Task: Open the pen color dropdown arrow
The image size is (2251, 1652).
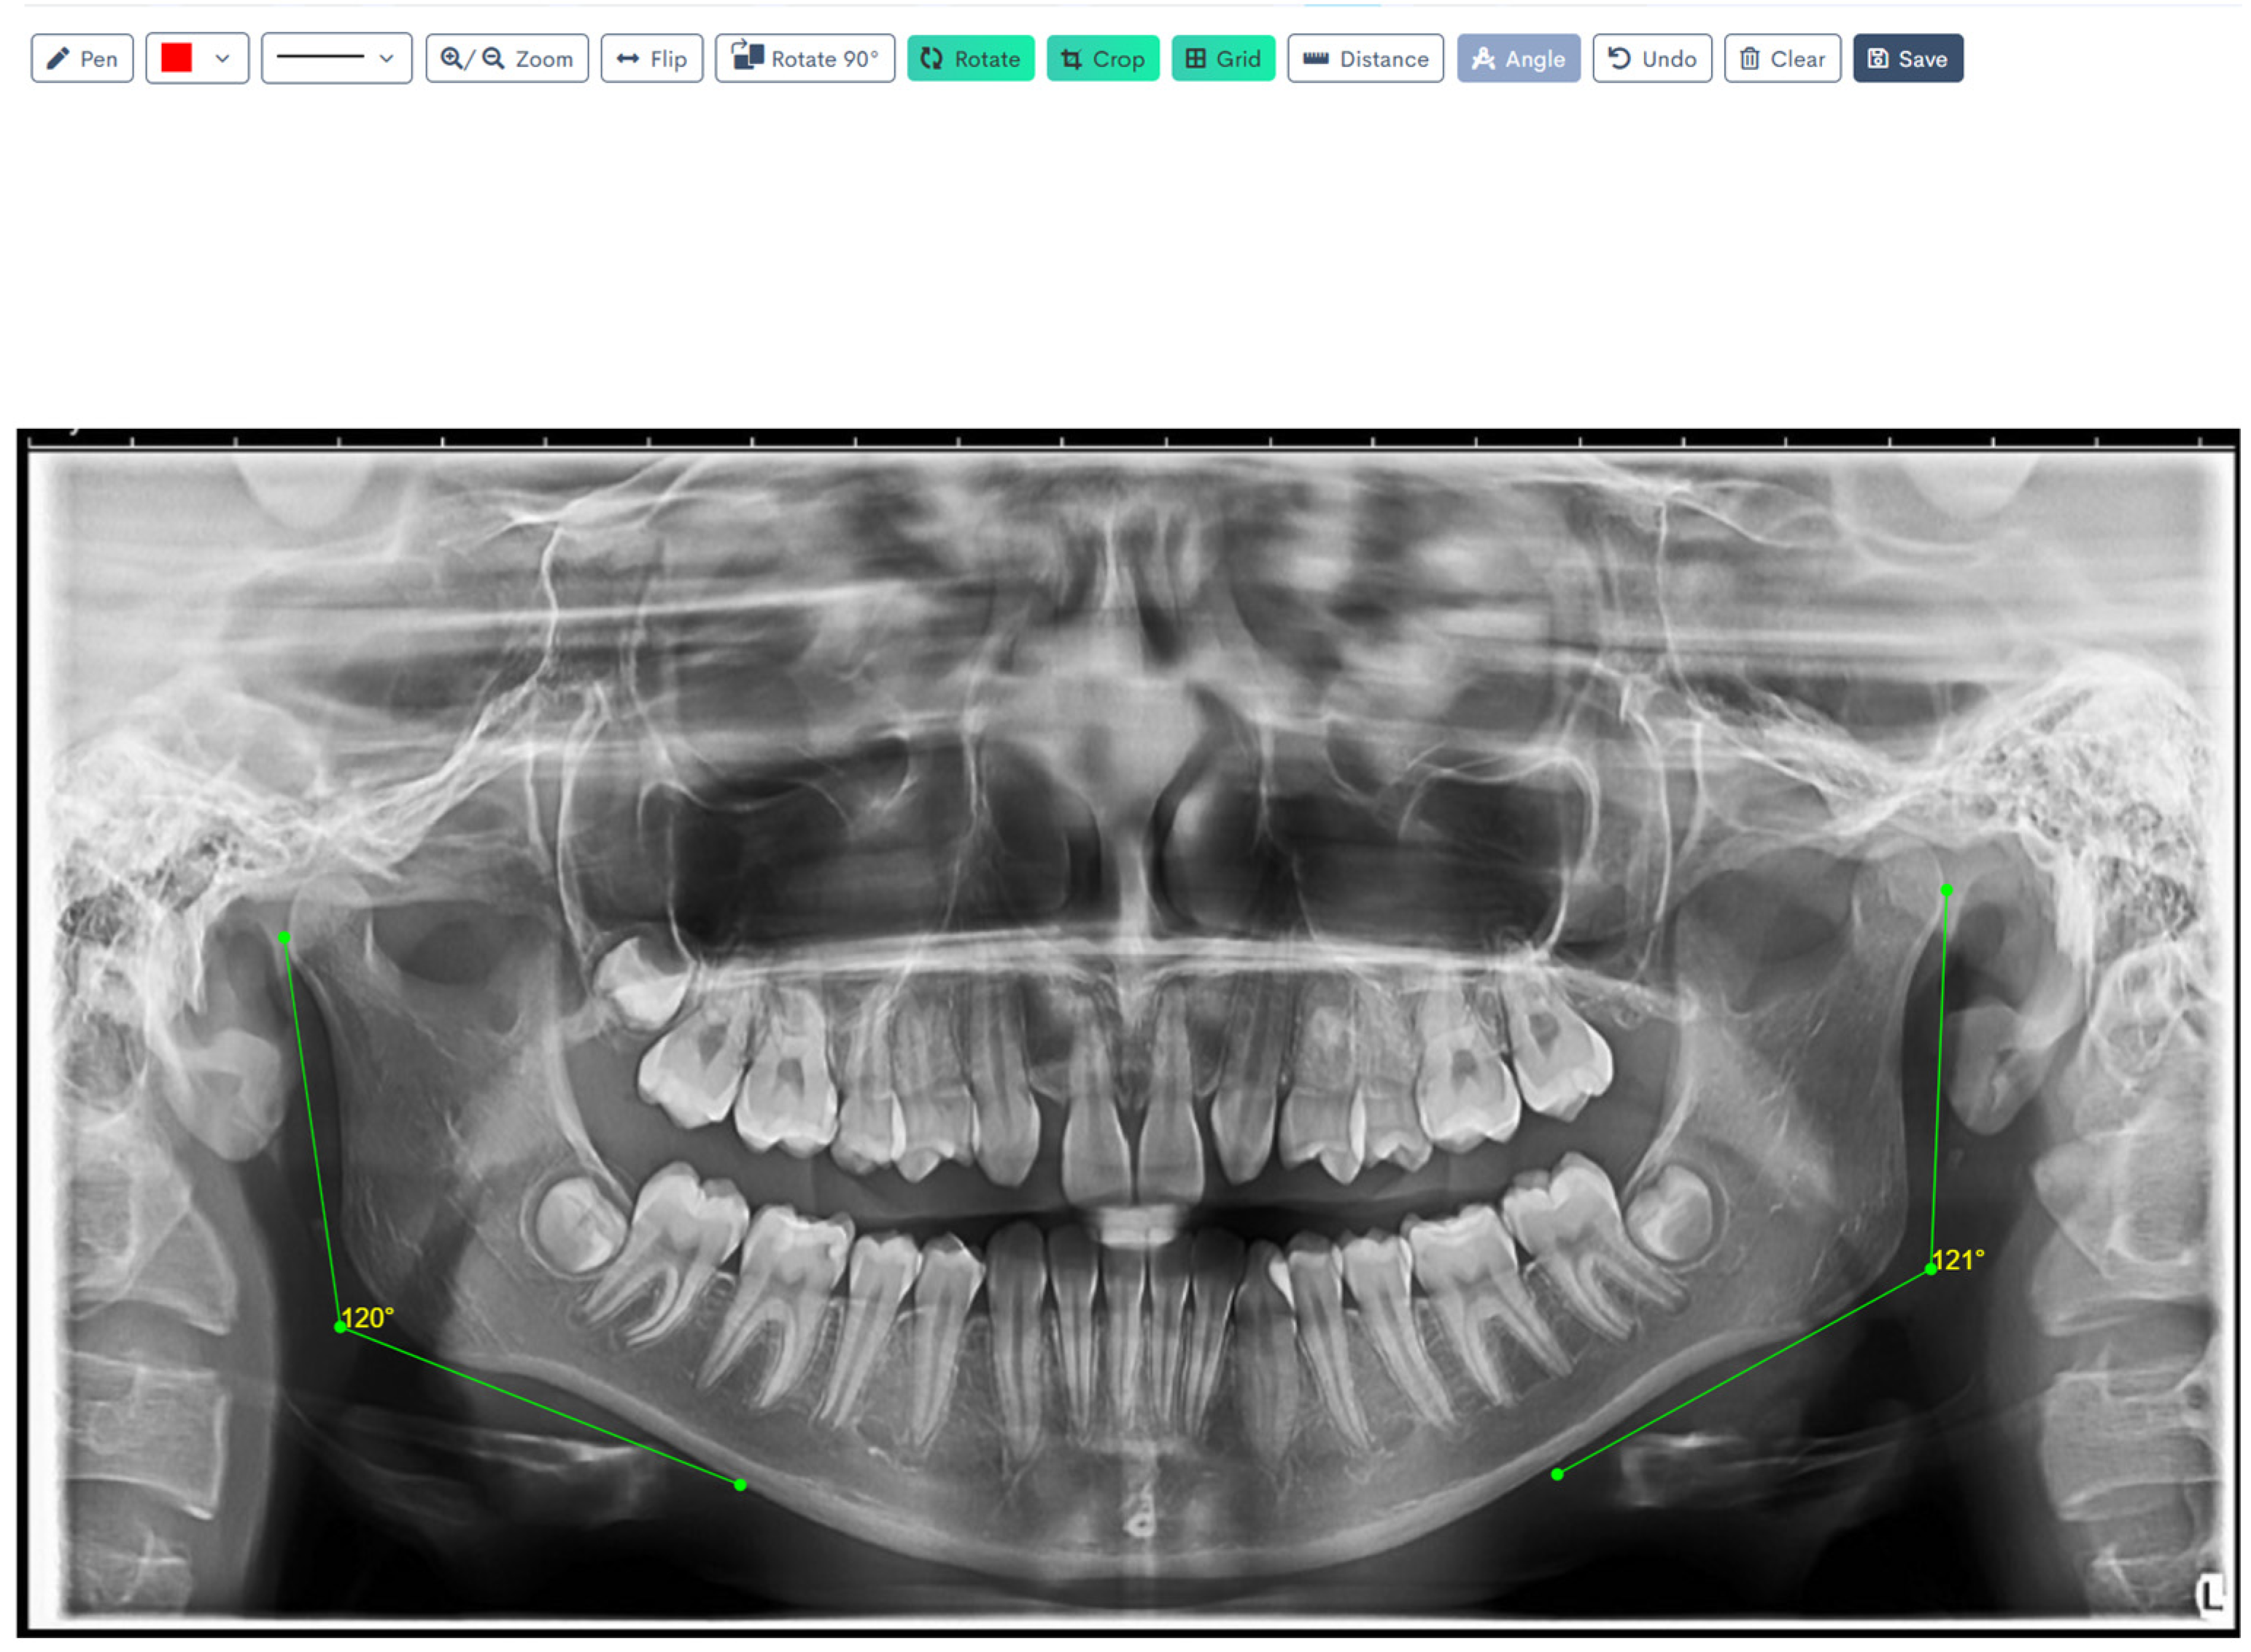Action: (222, 59)
